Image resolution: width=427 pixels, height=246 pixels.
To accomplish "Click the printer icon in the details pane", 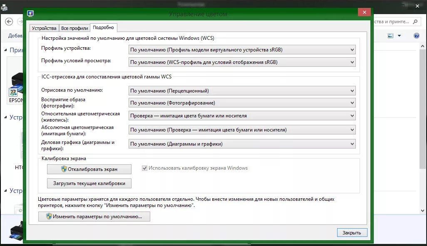I will [x=16, y=230].
